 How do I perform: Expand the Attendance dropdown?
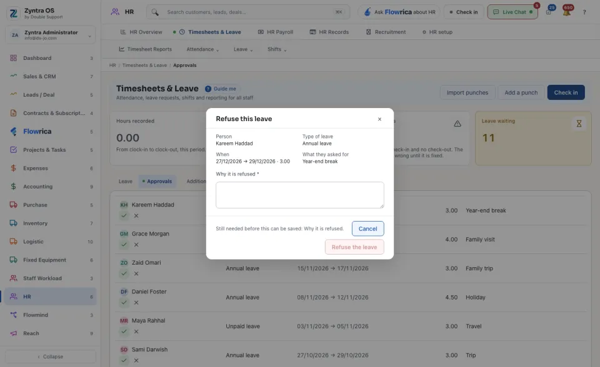tap(202, 49)
